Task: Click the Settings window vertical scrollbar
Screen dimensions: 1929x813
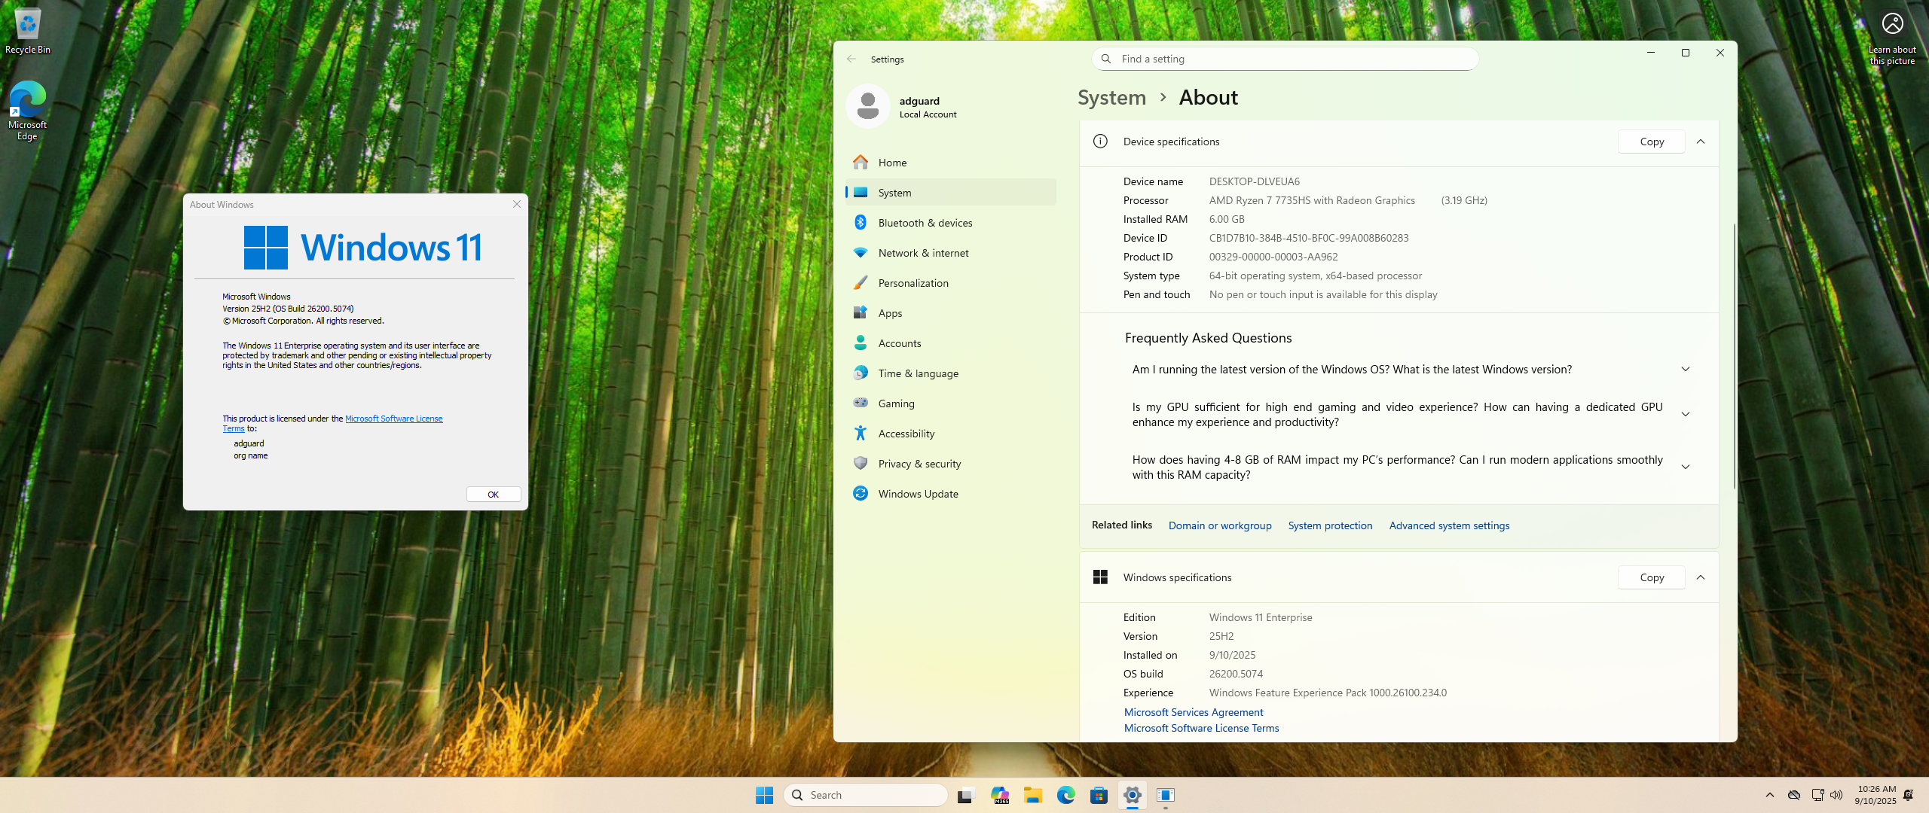Action: (x=1734, y=355)
